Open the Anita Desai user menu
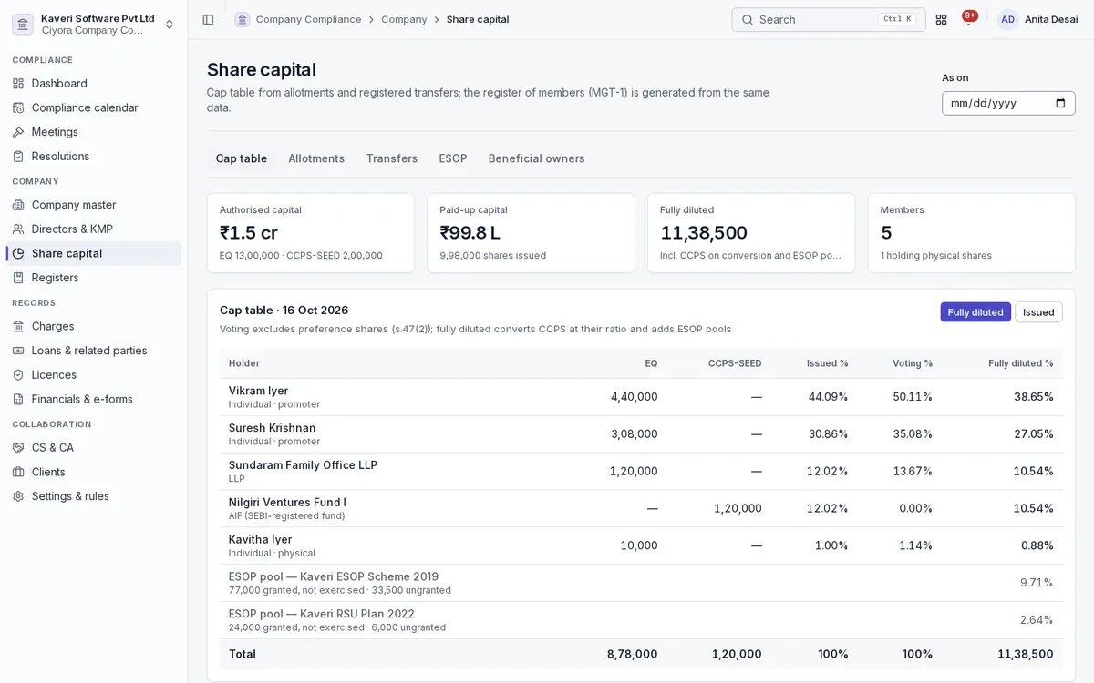The image size is (1094, 683). click(1037, 19)
